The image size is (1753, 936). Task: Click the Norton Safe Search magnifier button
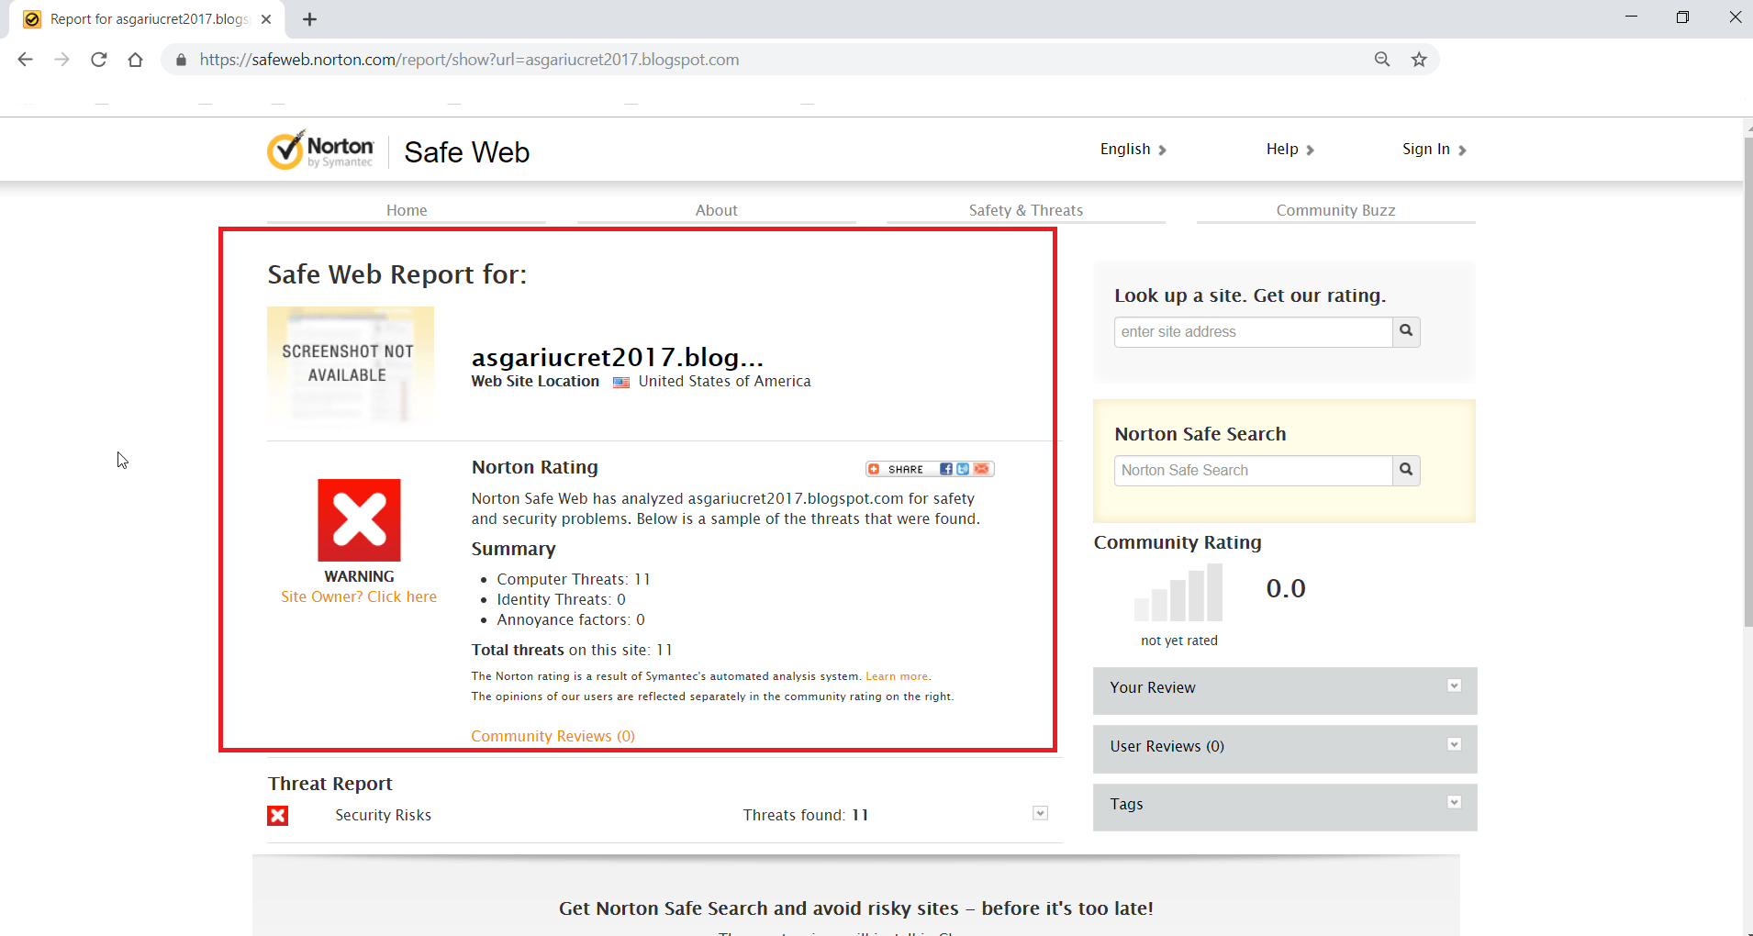tap(1406, 470)
